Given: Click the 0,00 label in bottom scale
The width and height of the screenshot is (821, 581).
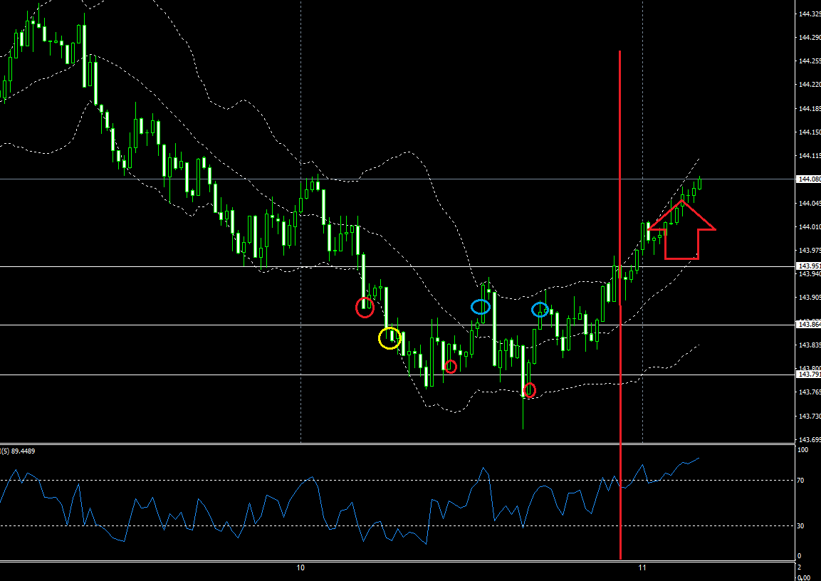Looking at the screenshot, I should 802,577.
